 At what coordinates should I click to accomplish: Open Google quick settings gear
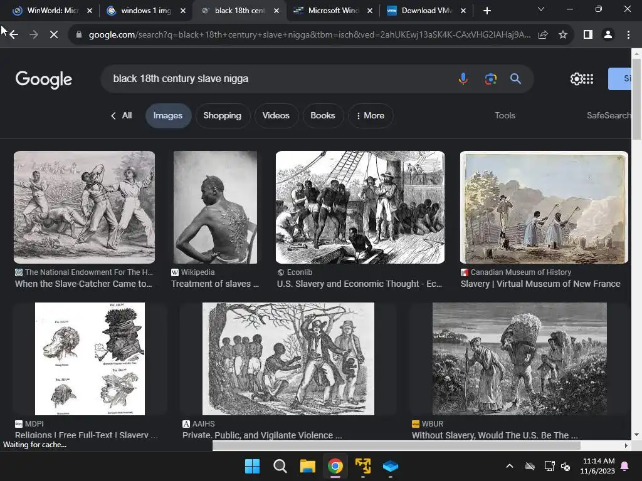[577, 78]
